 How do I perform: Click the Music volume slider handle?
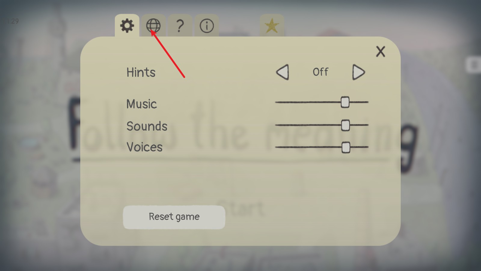coord(345,102)
